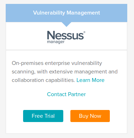Click the word 'More' in Learn More
Screen dimensions: 134x138
point(98,80)
